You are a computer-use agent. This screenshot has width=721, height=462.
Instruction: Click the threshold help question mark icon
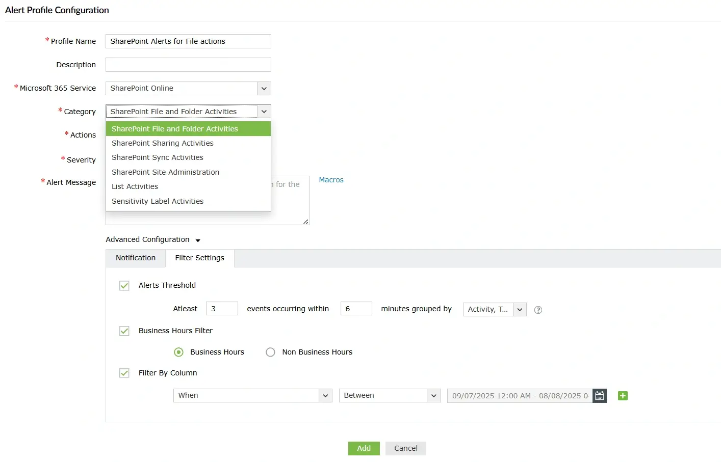point(538,310)
